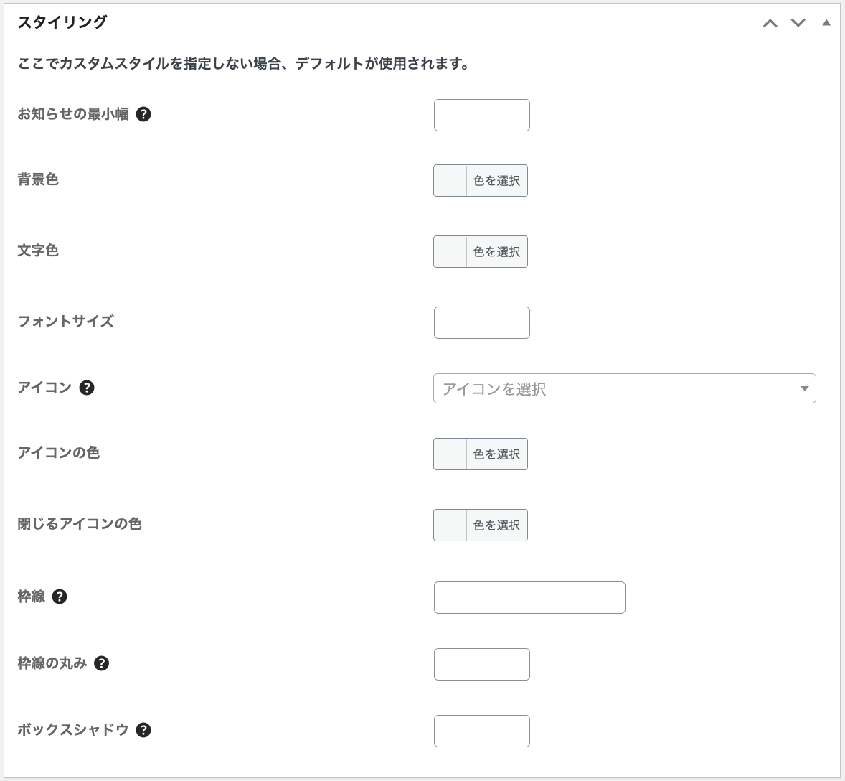The height and width of the screenshot is (781, 845).
Task: Click into the 枠線の丸み input field
Action: pos(481,665)
